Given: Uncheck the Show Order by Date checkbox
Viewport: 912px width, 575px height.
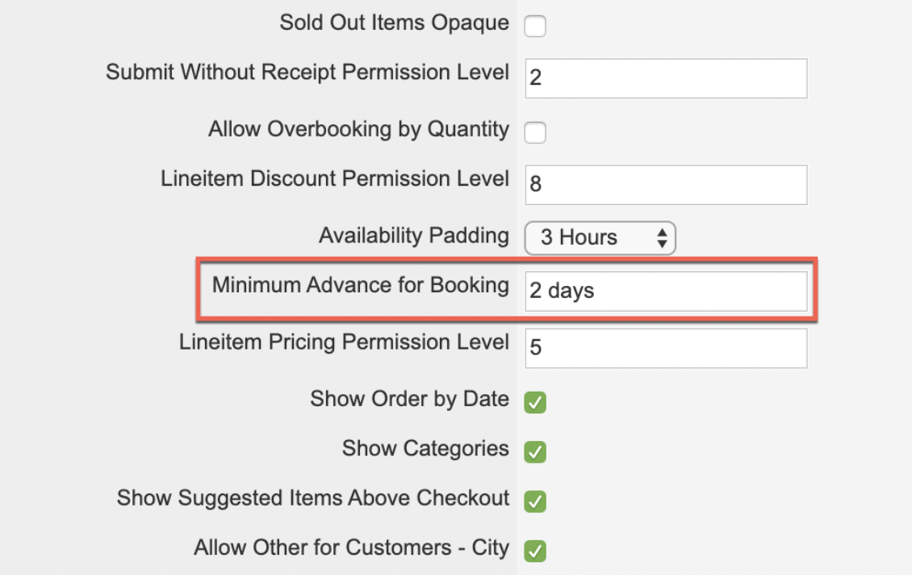Looking at the screenshot, I should [535, 402].
